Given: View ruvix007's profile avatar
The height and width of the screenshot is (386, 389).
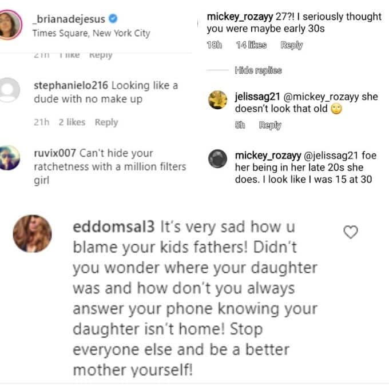Looking at the screenshot, I should (x=10, y=158).
